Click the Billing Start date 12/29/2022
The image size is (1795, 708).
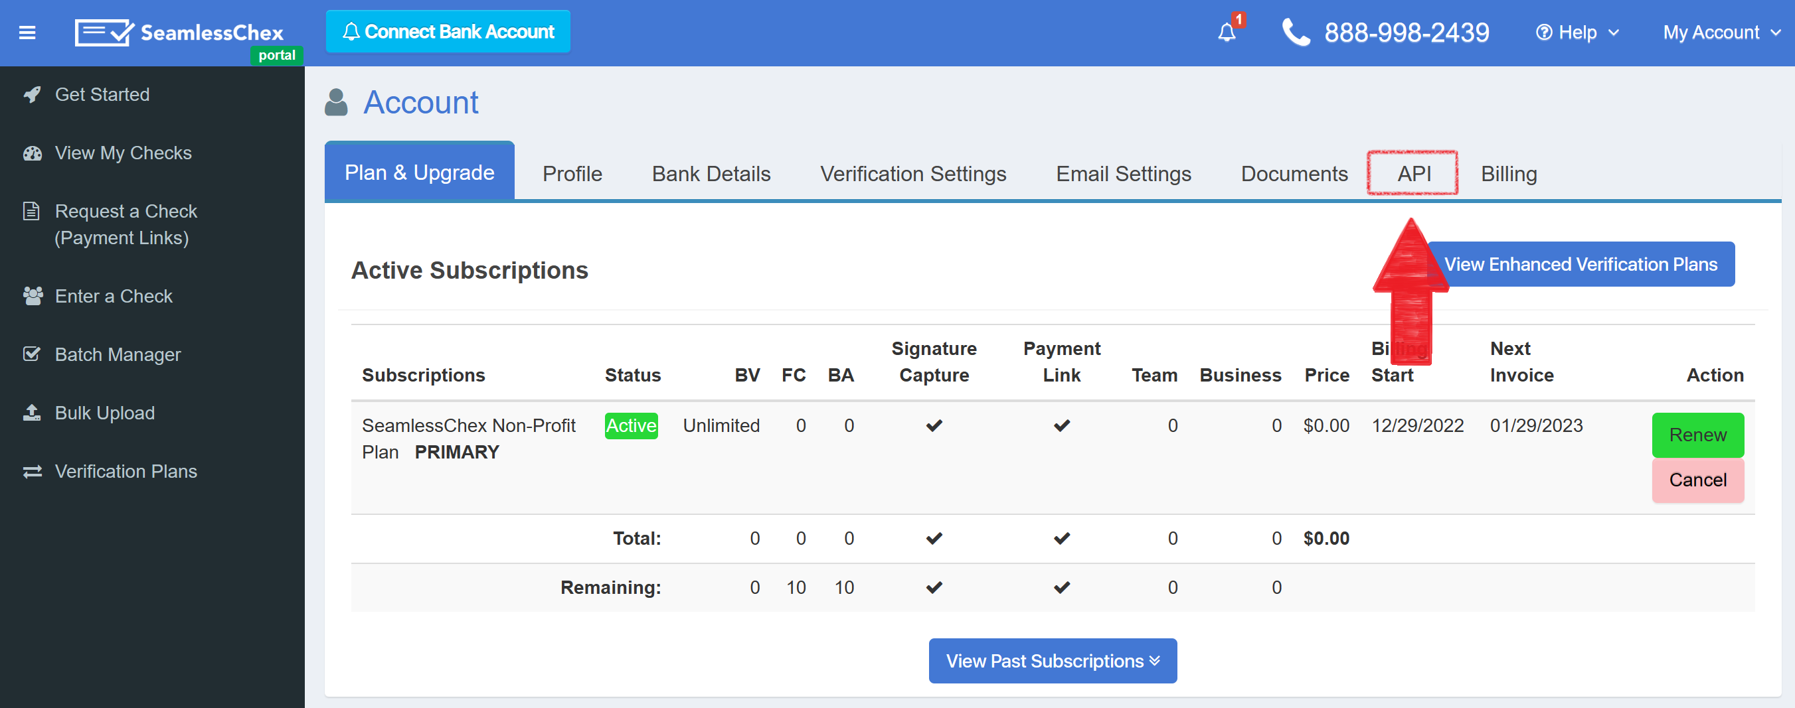(x=1417, y=425)
